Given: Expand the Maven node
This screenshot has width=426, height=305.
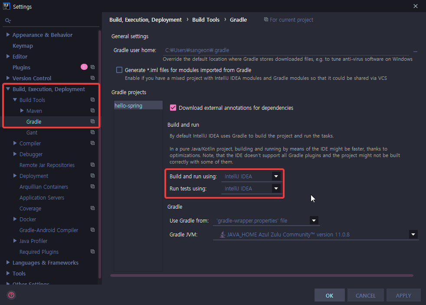Looking at the screenshot, I should click(x=22, y=111).
